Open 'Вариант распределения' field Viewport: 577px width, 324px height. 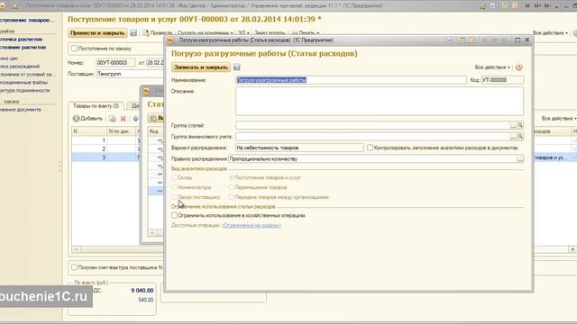(299, 148)
